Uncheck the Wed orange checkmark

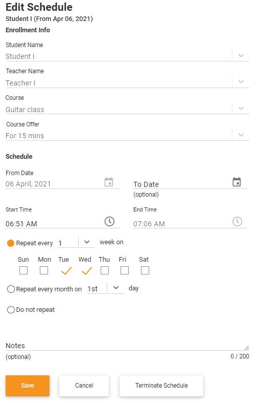pyautogui.click(x=87, y=271)
